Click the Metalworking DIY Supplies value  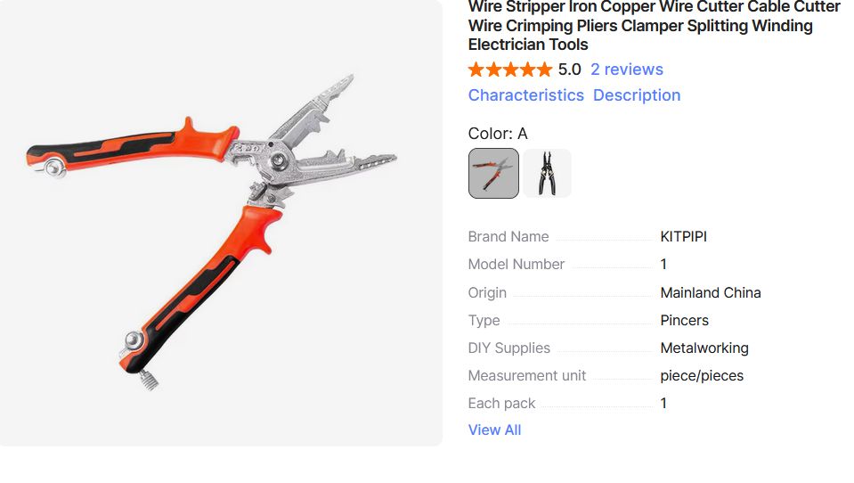tap(704, 348)
